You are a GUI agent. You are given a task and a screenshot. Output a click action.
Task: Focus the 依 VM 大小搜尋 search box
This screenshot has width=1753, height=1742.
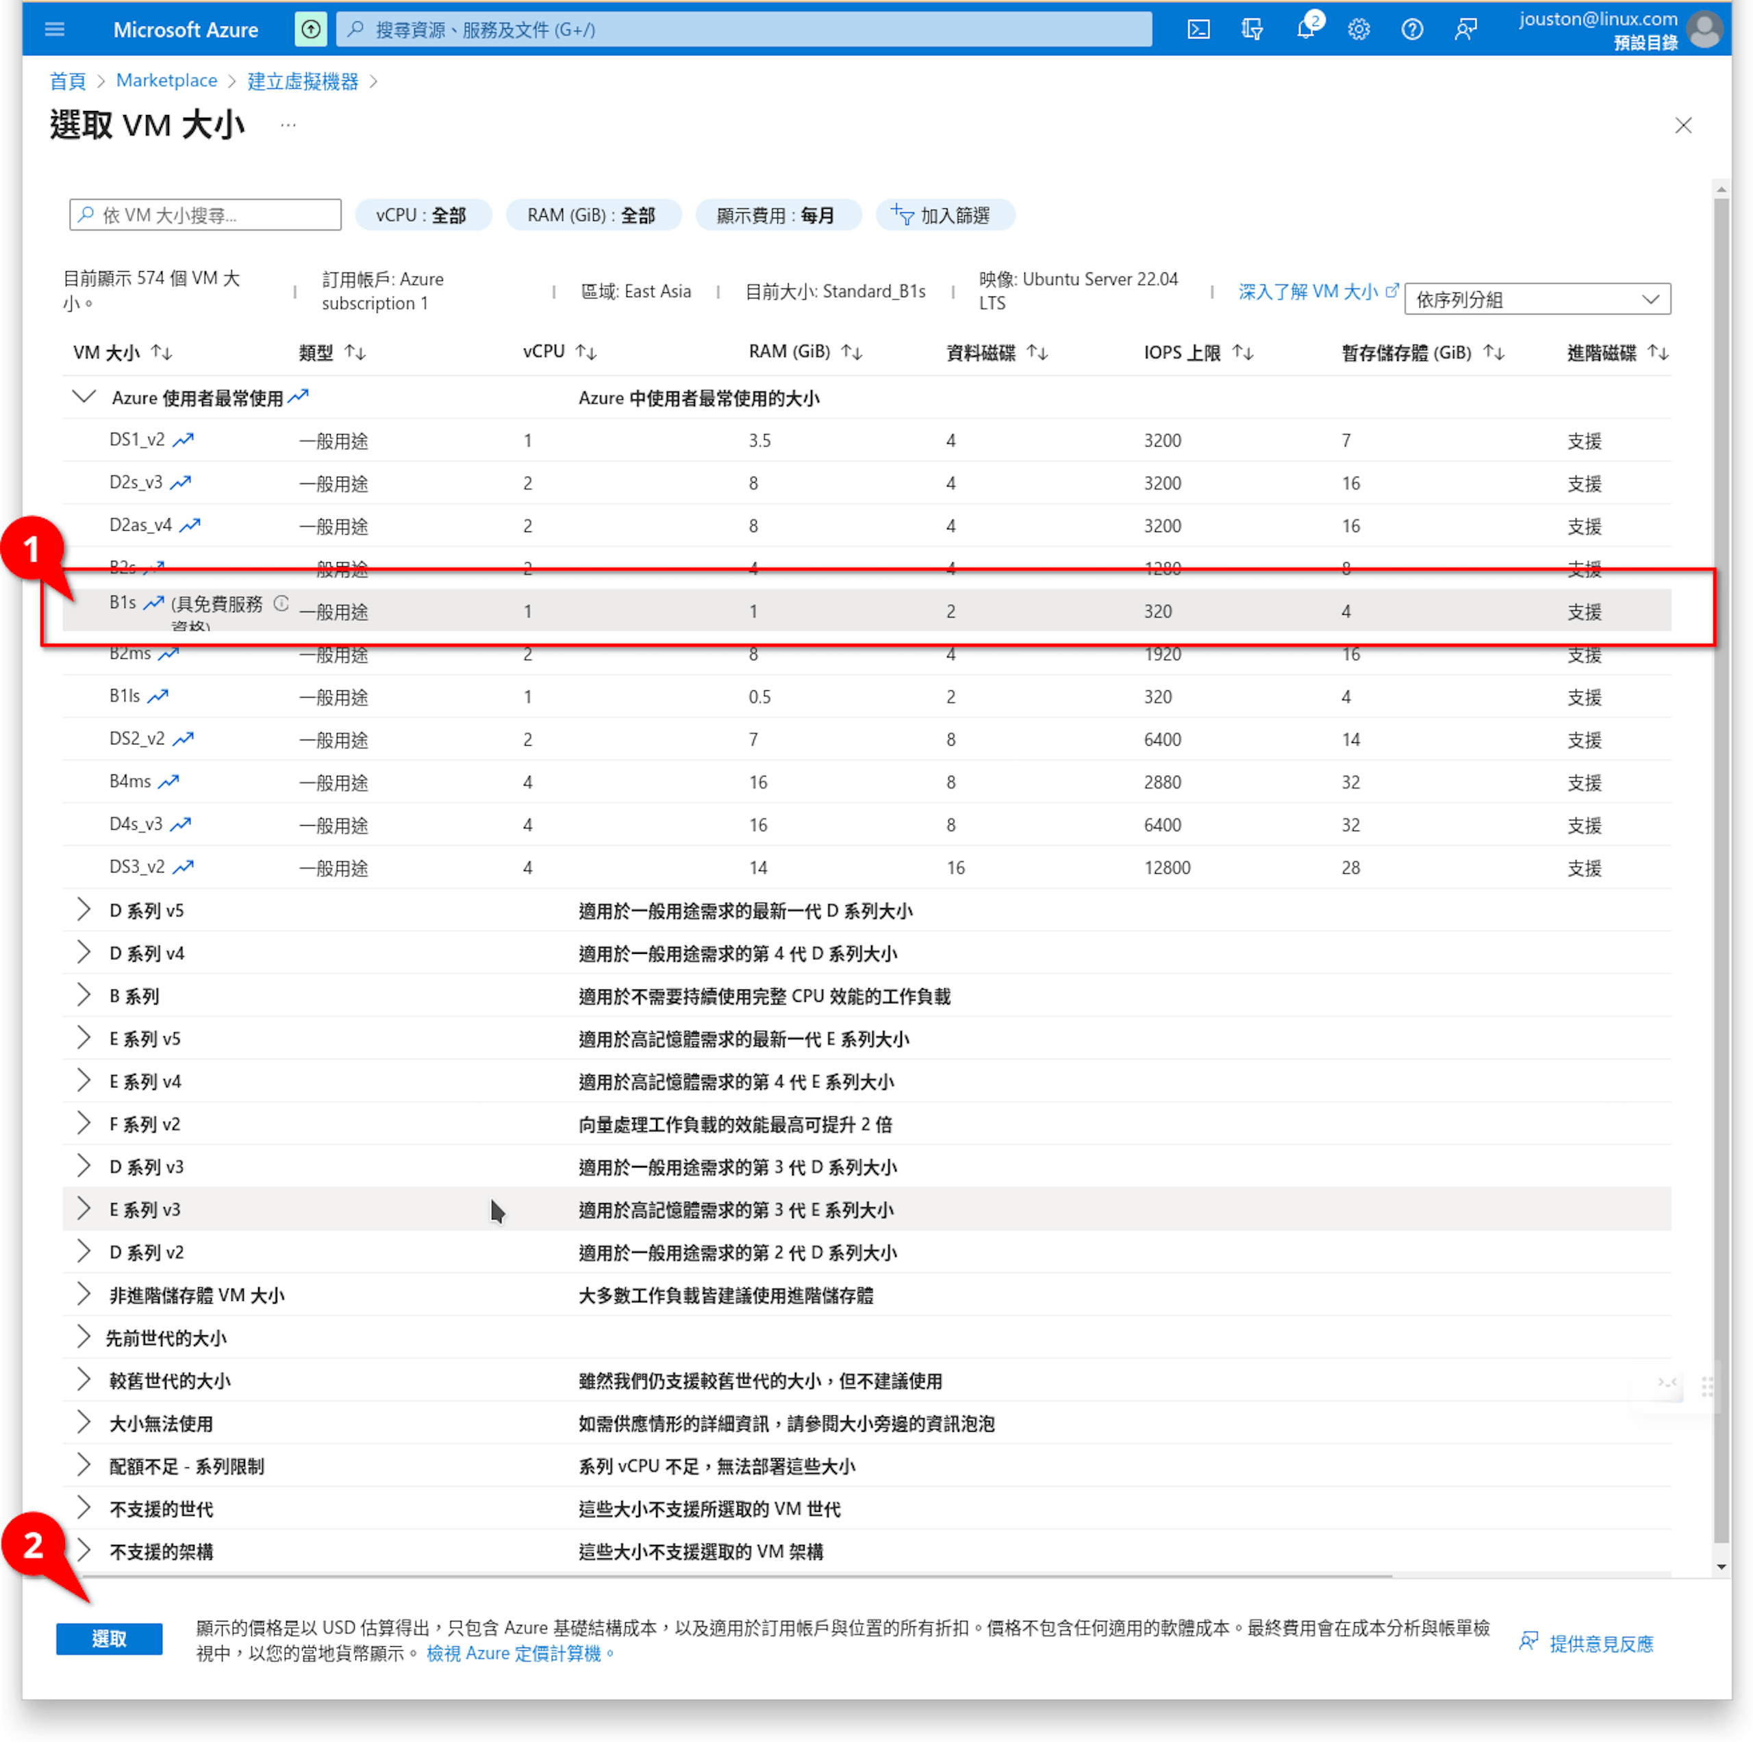(205, 215)
